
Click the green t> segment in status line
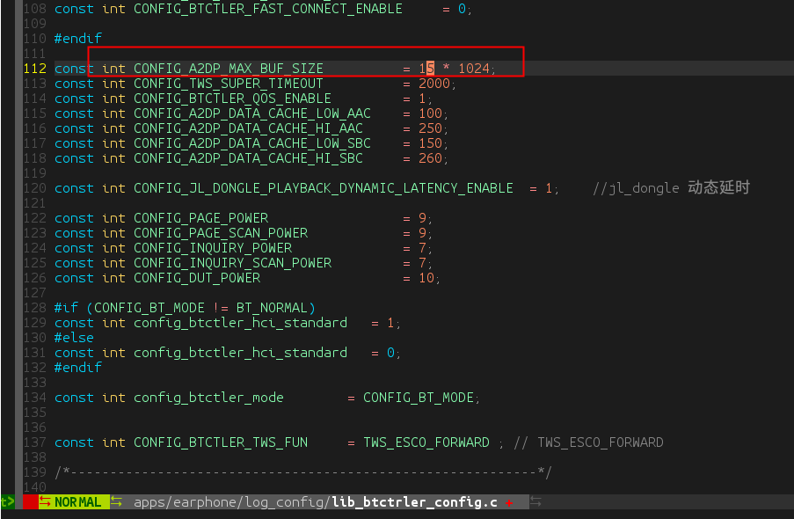(8, 502)
